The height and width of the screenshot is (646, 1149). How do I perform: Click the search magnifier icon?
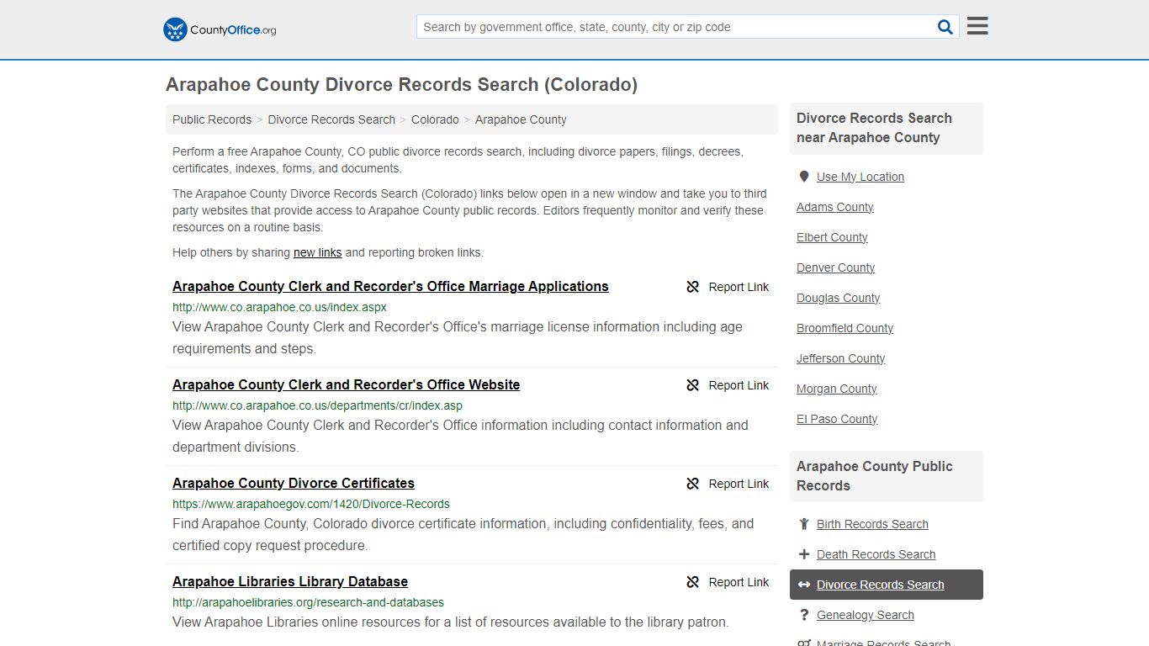pos(945,27)
